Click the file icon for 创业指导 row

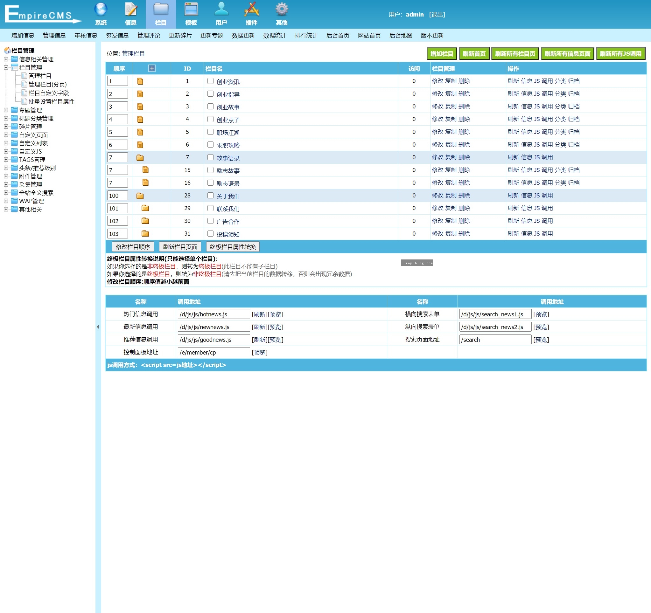click(x=140, y=94)
